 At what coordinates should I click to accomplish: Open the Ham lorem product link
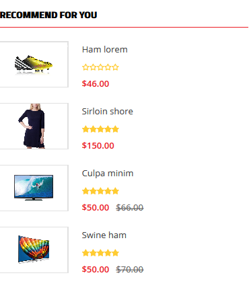105,50
